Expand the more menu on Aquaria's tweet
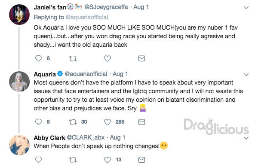Screen dimensions: 258x167 (x=246, y=75)
